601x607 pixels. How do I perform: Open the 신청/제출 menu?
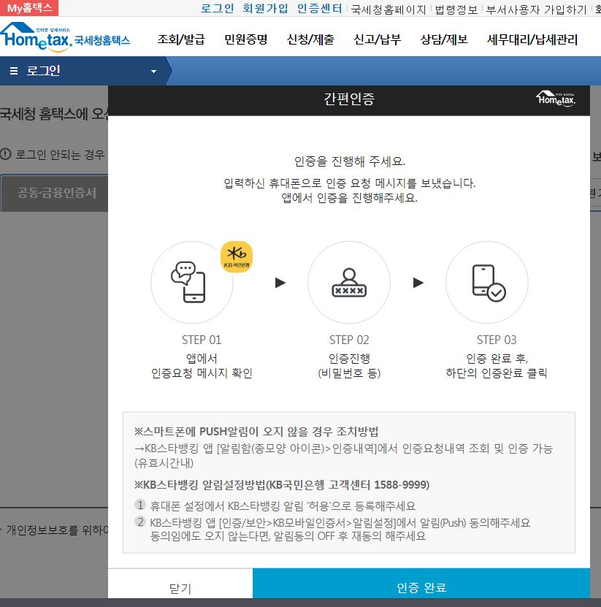310,39
